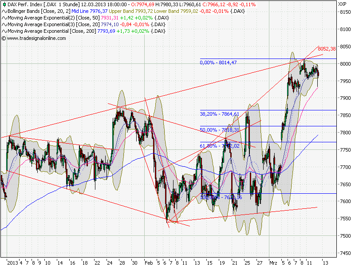Select the DAX Perf. Index title text
Image resolution: width=355 pixels, height=266 pixels.
tap(25, 4)
